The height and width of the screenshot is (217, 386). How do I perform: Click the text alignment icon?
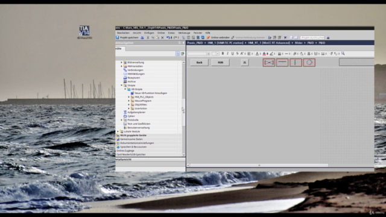(249, 54)
